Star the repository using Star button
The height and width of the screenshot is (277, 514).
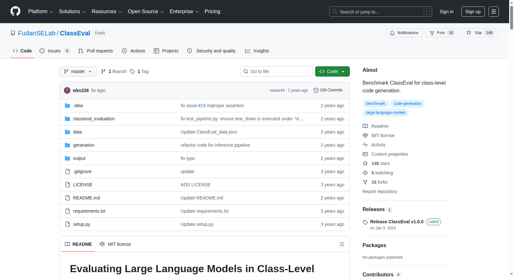click(x=480, y=33)
